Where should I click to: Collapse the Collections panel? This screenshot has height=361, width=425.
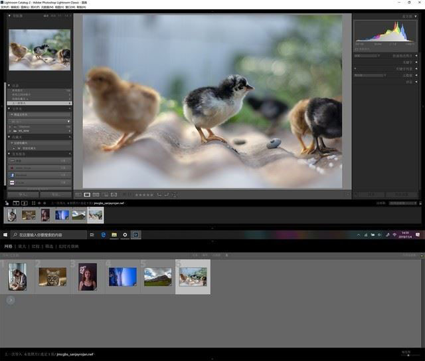coord(9,137)
